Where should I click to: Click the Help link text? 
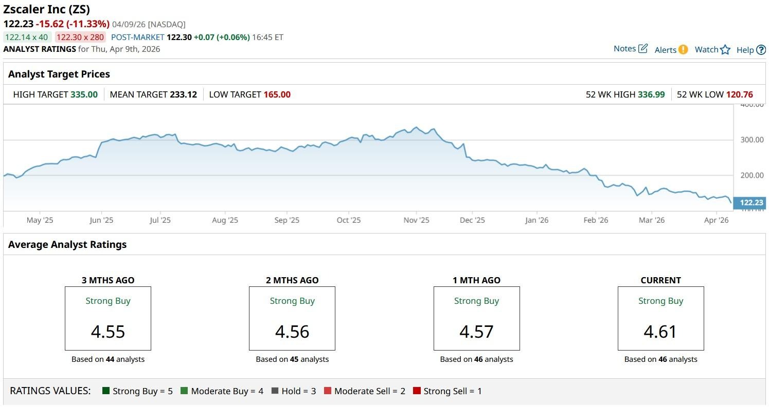[x=745, y=50]
